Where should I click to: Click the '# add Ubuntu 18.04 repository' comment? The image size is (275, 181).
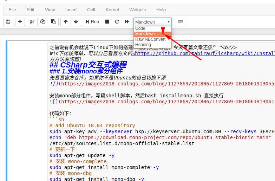92,125
